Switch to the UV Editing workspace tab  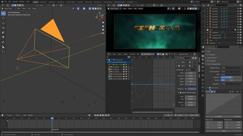[x=61, y=2]
